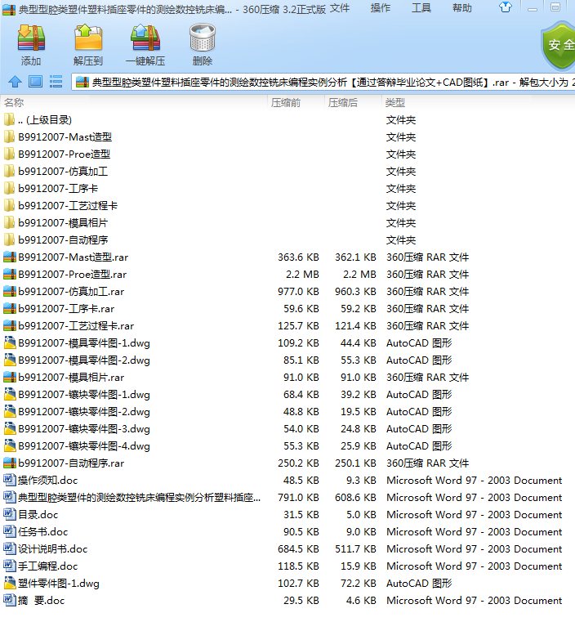The image size is (575, 622).
Task: Select folder icon of B9912007-Mast造型
Action: point(9,136)
